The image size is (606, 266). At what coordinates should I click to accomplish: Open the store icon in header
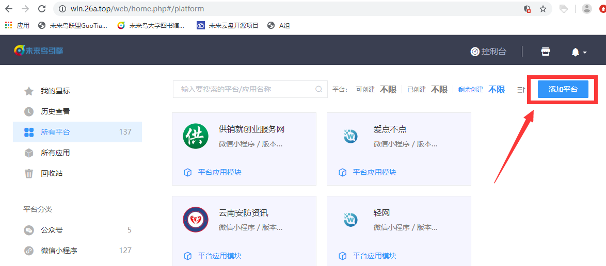tap(545, 52)
